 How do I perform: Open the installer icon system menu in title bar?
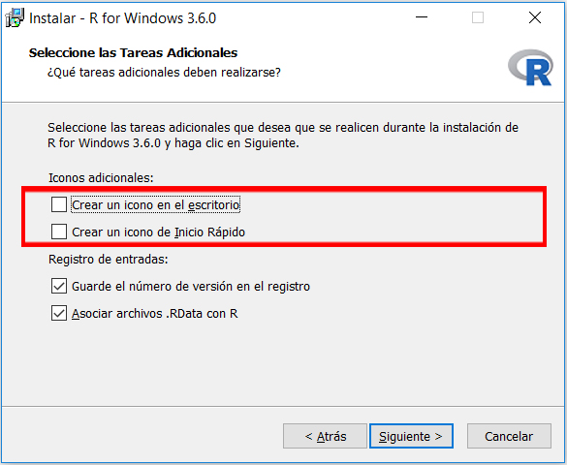(15, 18)
